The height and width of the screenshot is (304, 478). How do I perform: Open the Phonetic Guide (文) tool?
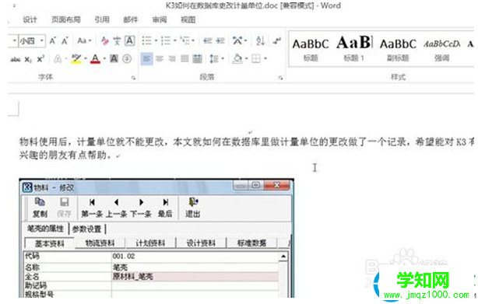[x=117, y=40]
